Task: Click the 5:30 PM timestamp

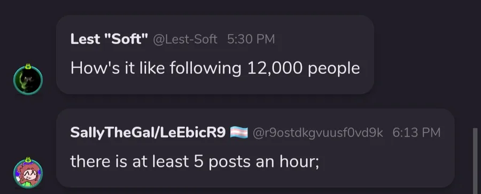Action: coord(251,40)
